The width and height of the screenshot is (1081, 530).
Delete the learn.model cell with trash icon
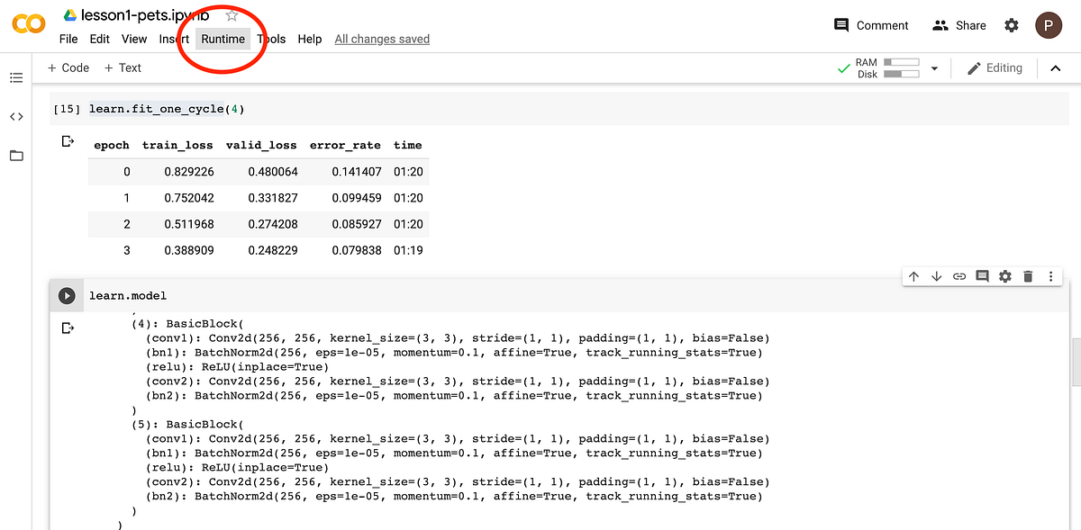click(x=1027, y=276)
